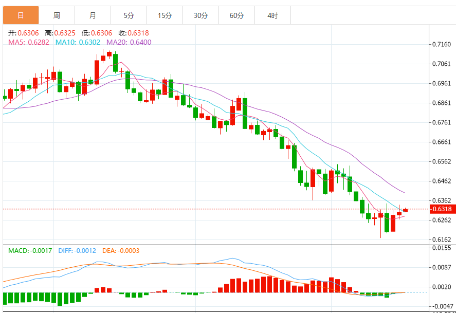Switch to the 周 weekly tab
Viewport: 456px width, 313px height.
[x=57, y=15]
